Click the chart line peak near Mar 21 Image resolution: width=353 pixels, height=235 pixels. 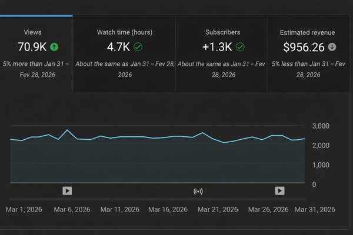203,133
